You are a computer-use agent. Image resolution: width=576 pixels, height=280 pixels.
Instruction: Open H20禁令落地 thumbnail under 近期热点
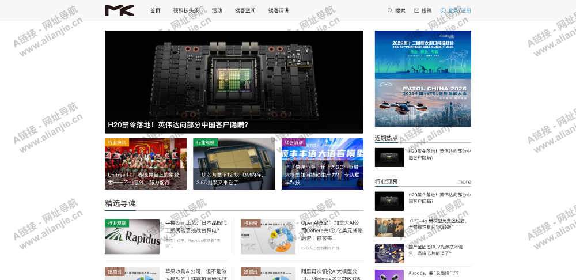389,157
